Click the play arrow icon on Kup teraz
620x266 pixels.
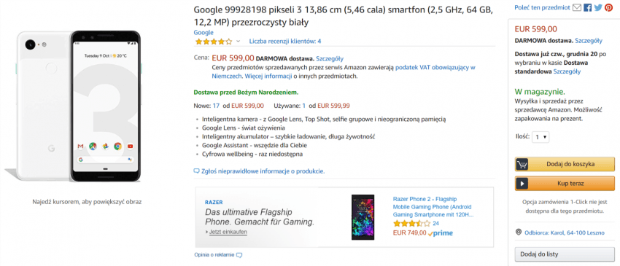(x=522, y=184)
